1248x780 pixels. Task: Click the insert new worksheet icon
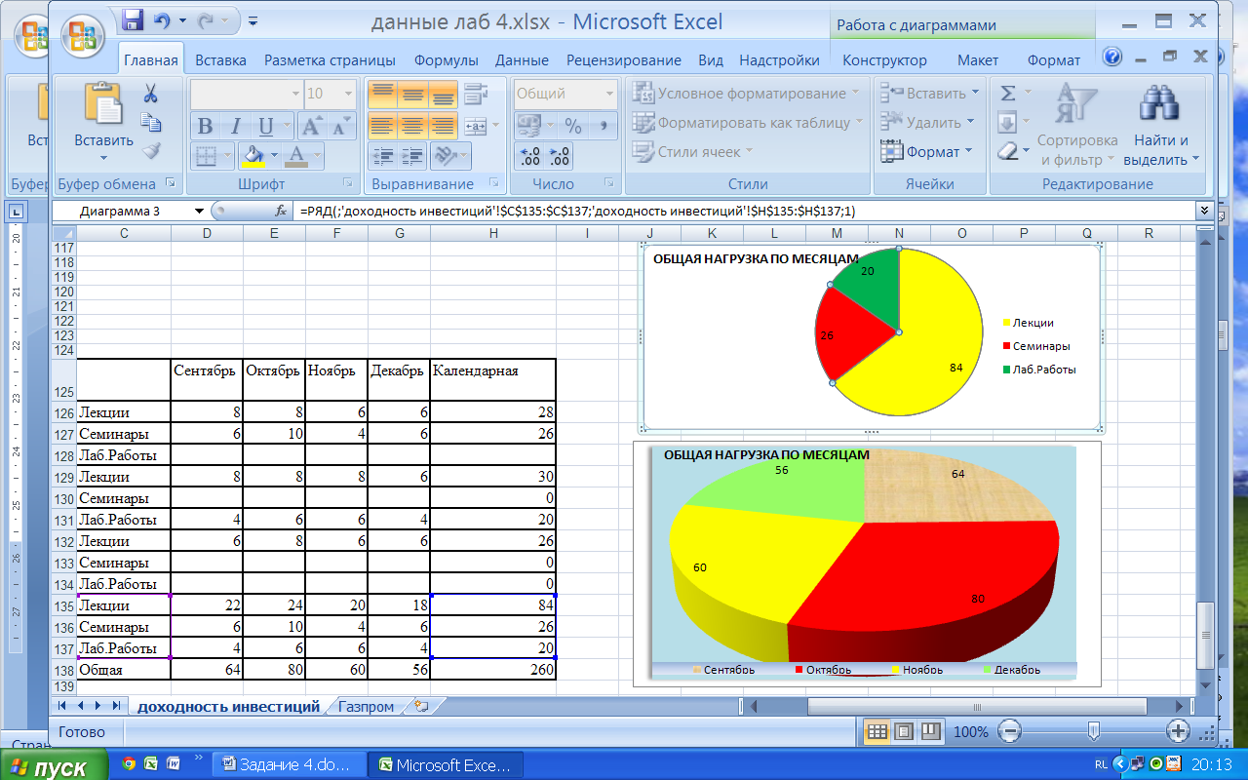pos(421,706)
